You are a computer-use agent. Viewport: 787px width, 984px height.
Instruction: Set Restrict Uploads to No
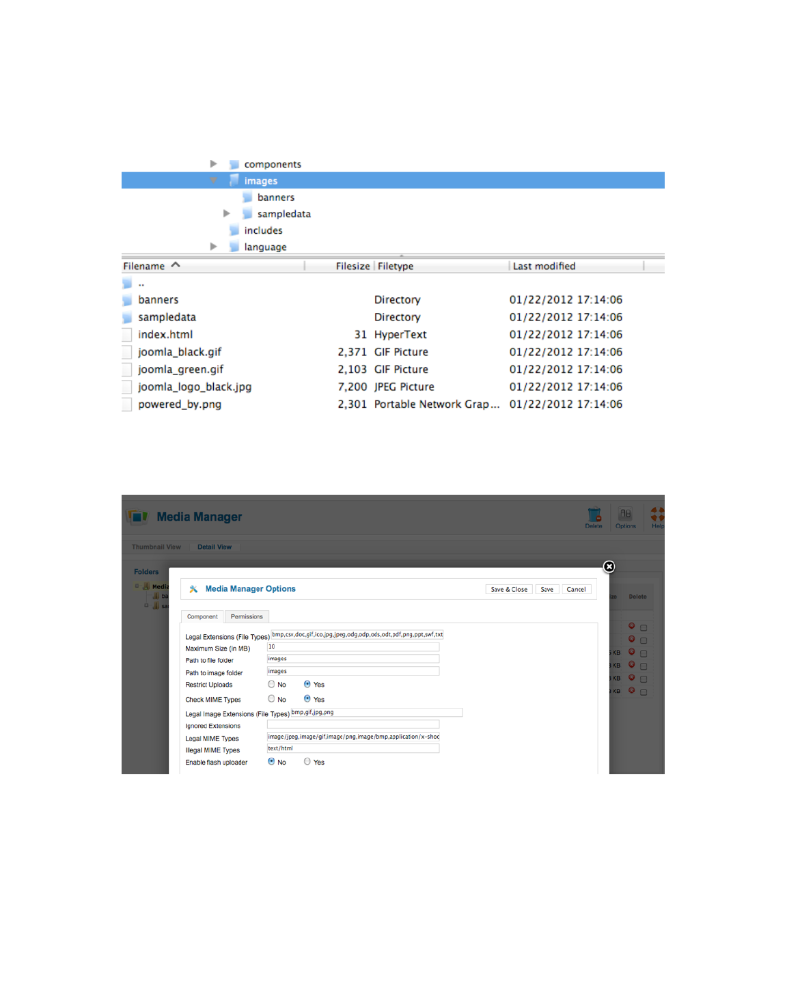click(x=271, y=684)
